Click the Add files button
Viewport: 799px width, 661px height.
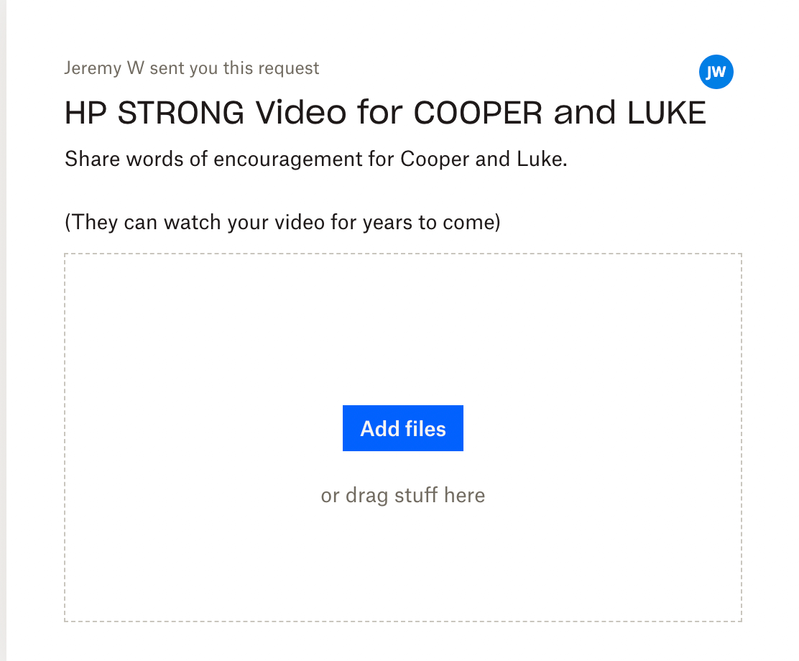pyautogui.click(x=402, y=428)
